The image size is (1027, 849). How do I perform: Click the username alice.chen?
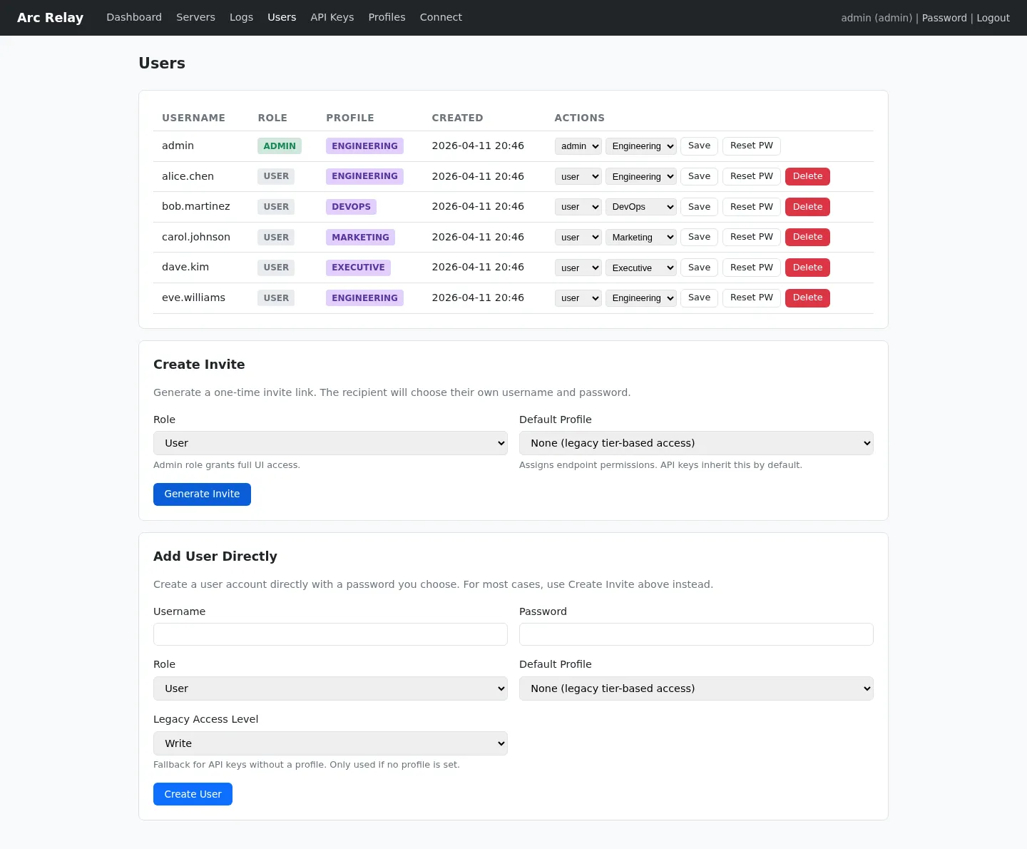click(x=188, y=176)
